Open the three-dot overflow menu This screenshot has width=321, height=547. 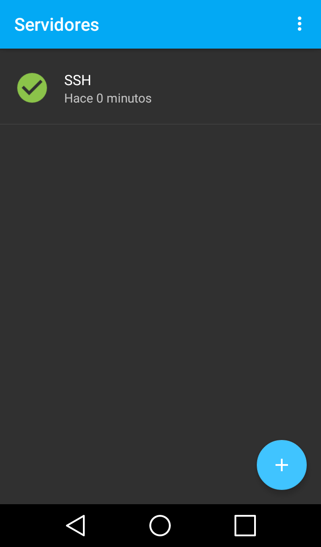(300, 24)
